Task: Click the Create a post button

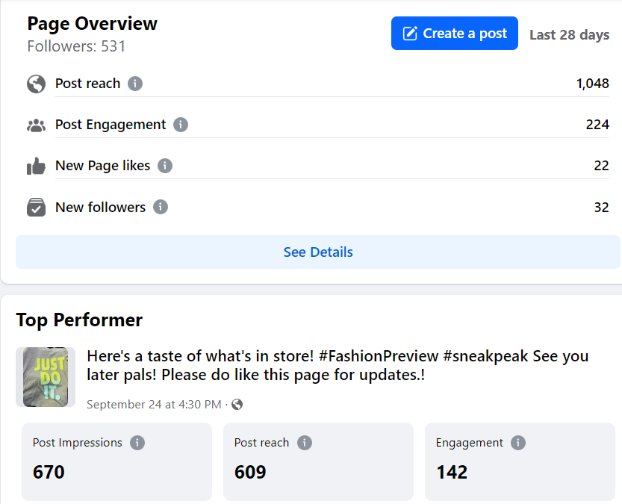Action: 454,34
